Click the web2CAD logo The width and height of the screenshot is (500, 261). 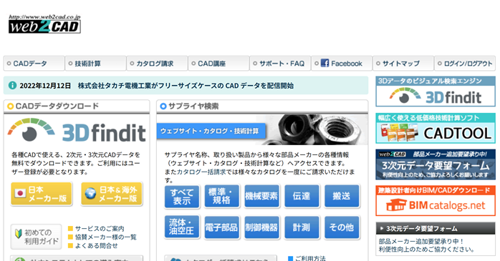44,24
